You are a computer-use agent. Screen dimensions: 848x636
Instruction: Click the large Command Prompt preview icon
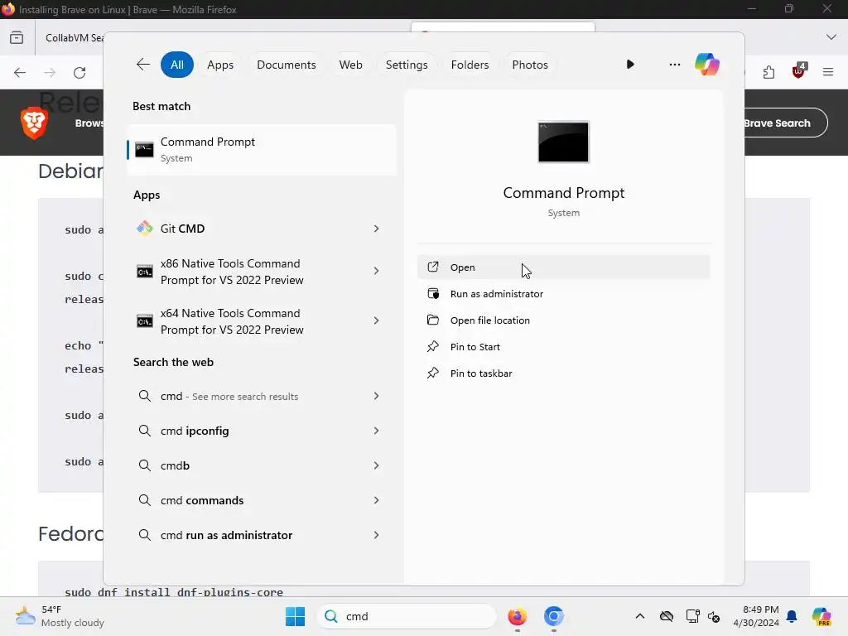click(563, 142)
